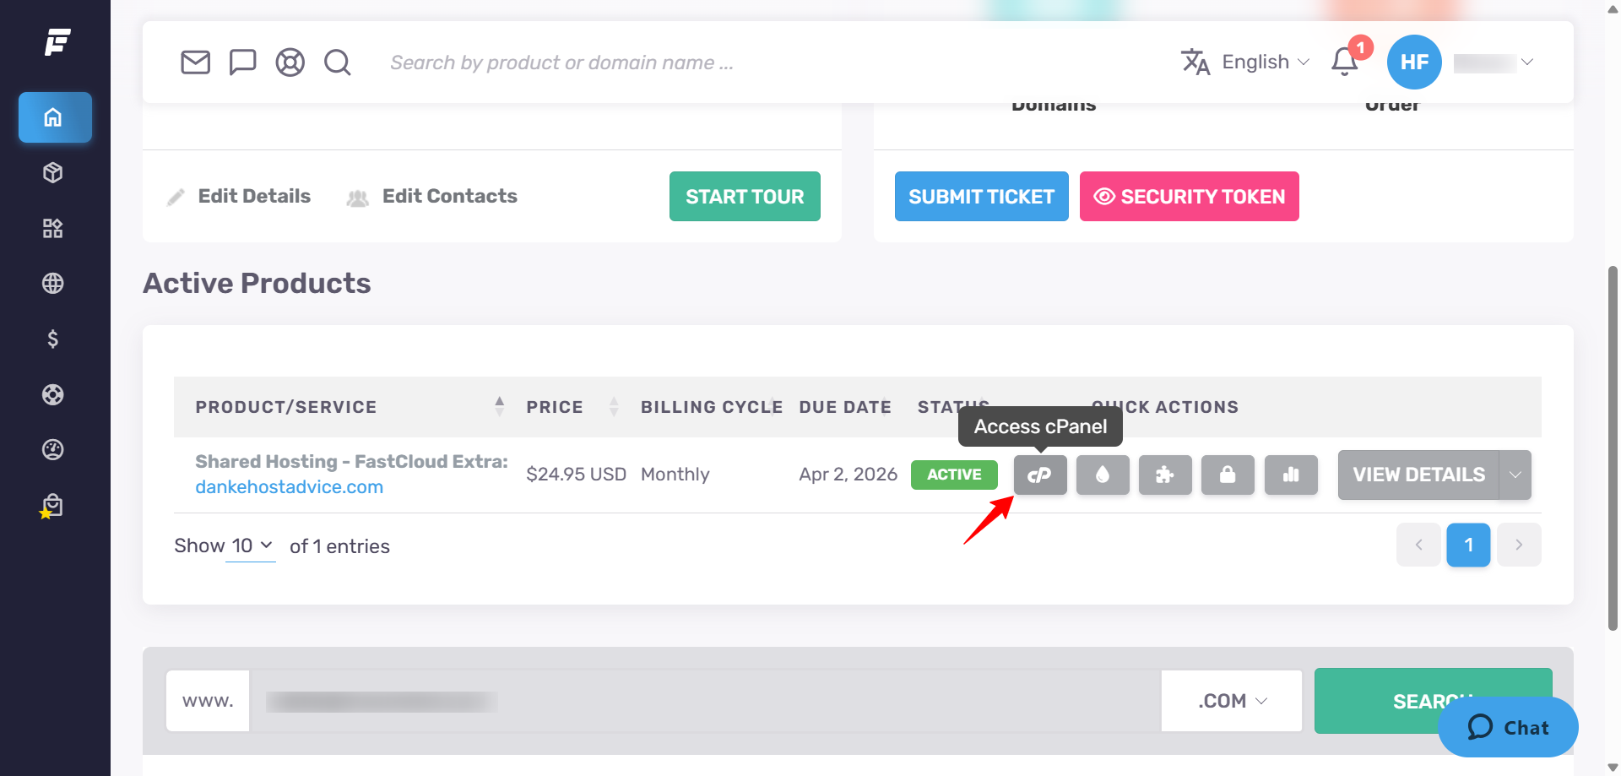Click the START TOUR button
Screen dimensions: 1621x776
coord(745,197)
